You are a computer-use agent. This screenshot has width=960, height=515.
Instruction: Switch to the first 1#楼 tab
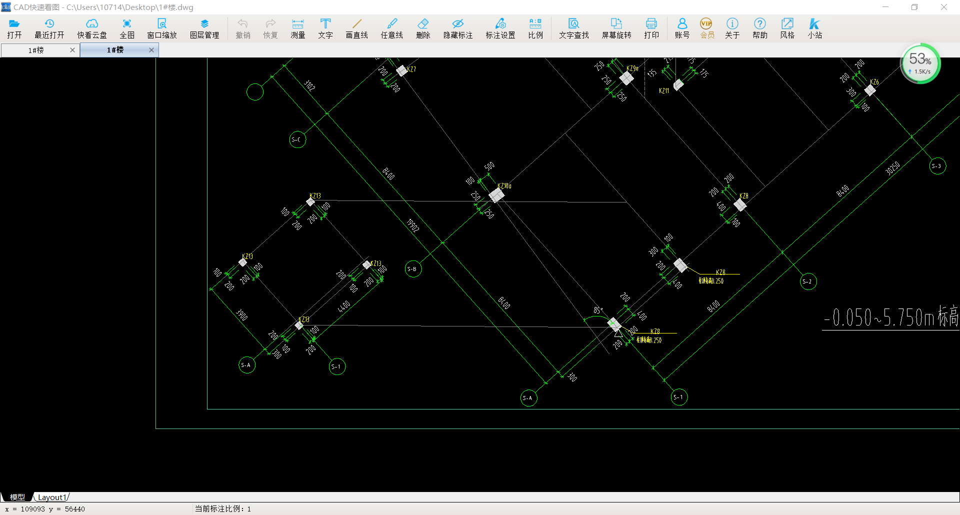[36, 50]
